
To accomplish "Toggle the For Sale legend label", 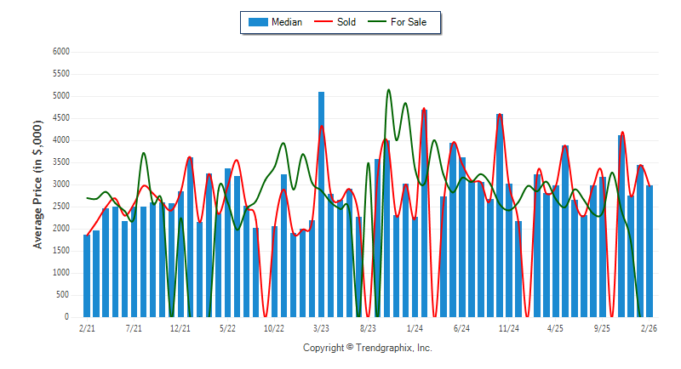I will point(409,22).
